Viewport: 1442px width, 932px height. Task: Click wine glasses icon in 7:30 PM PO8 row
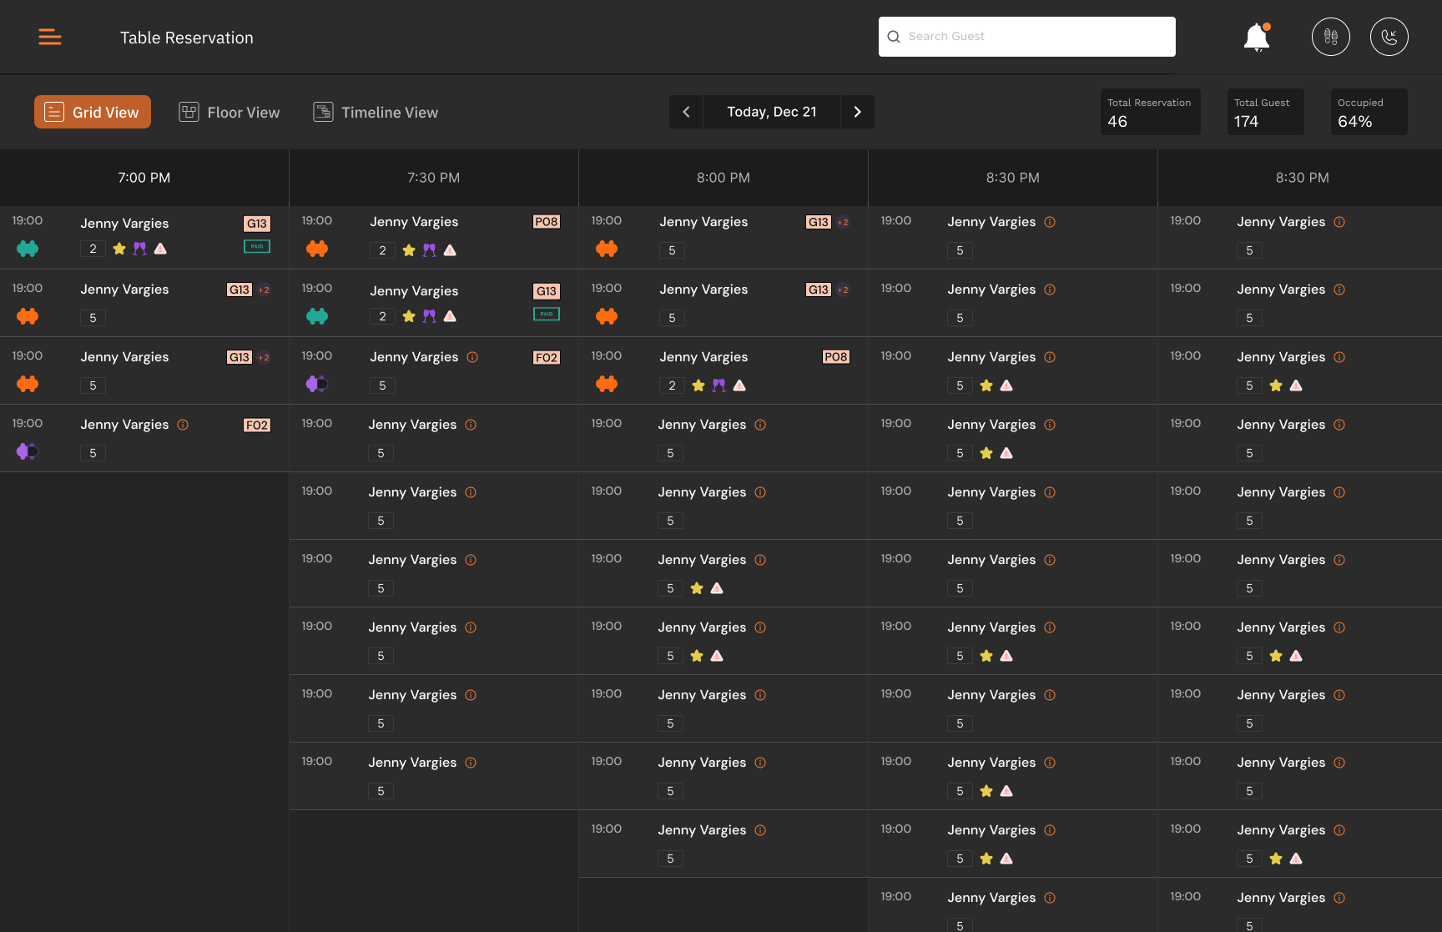[x=430, y=250]
